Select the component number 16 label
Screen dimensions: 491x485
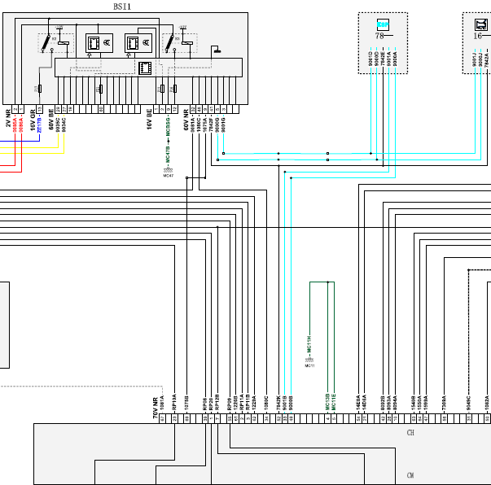pos(477,36)
